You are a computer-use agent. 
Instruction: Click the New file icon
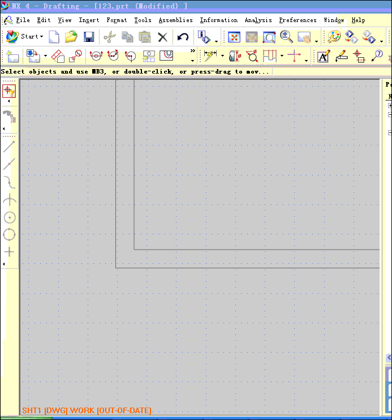[54, 37]
